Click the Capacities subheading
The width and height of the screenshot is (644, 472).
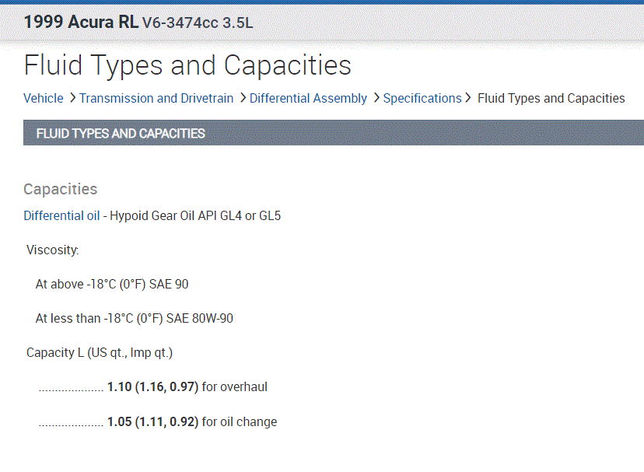click(61, 189)
